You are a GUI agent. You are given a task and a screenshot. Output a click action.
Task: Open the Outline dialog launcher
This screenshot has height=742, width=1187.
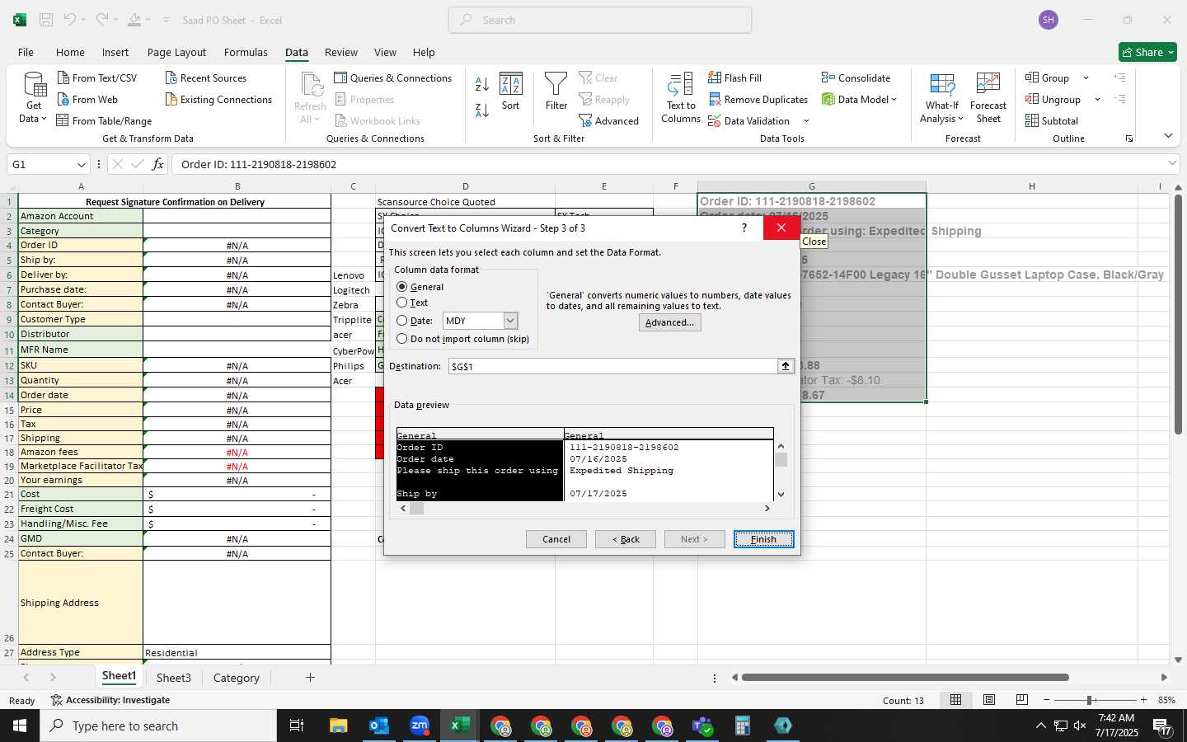coord(1129,139)
